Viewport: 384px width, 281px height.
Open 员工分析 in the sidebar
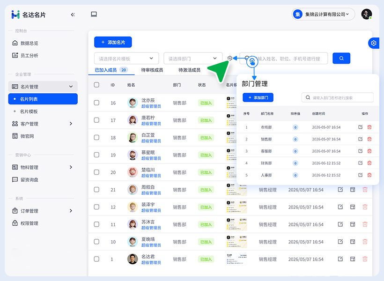pos(25,55)
